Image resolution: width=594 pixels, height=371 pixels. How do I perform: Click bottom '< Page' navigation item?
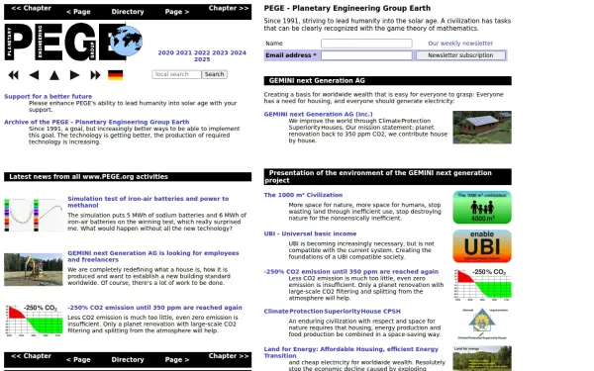point(78,360)
